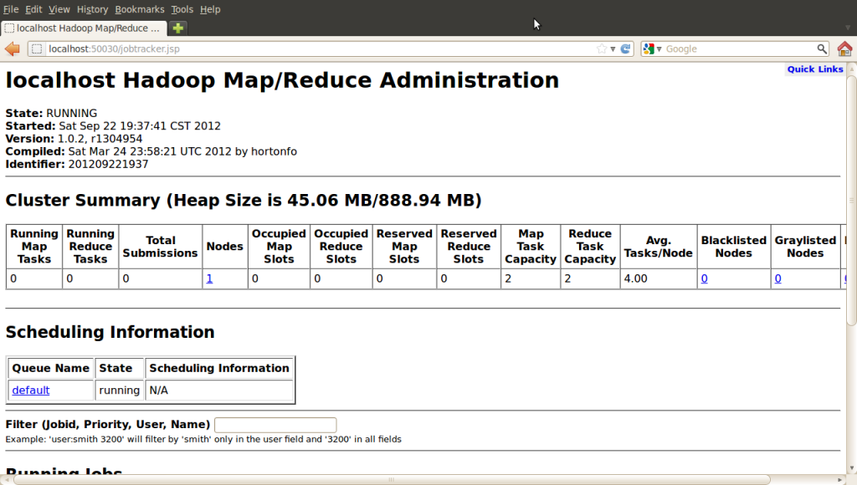The image size is (857, 485).
Task: Open a new browser tab with the plus icon
Action: coord(177,27)
